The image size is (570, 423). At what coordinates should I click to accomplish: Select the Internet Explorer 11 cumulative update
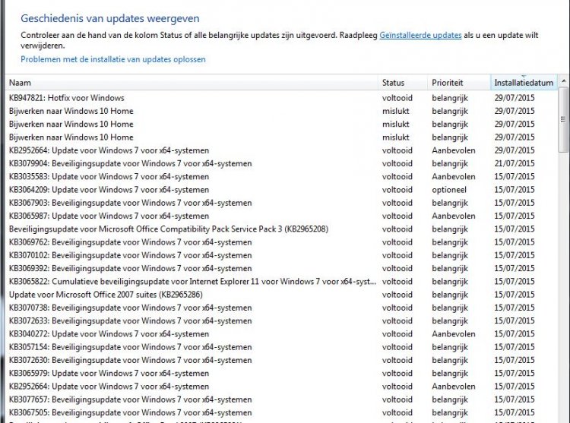[192, 281]
